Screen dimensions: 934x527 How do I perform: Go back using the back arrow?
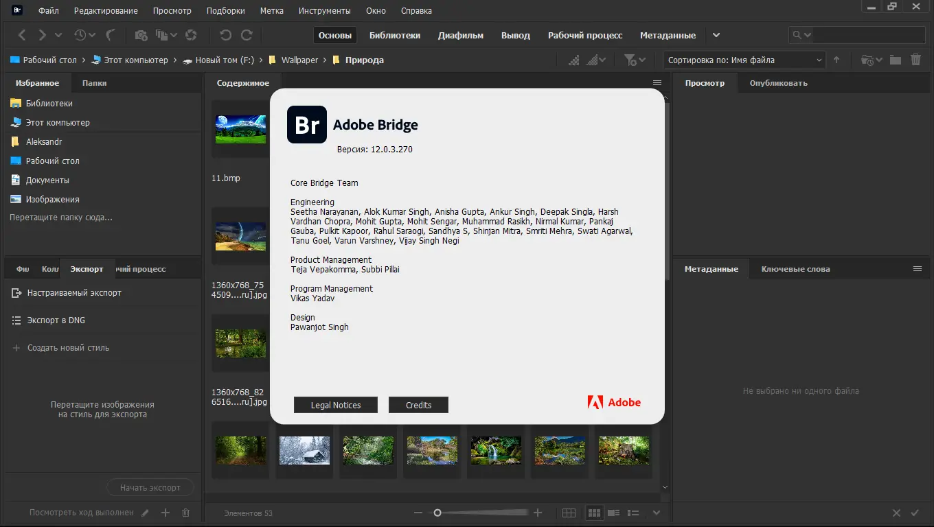pos(23,35)
